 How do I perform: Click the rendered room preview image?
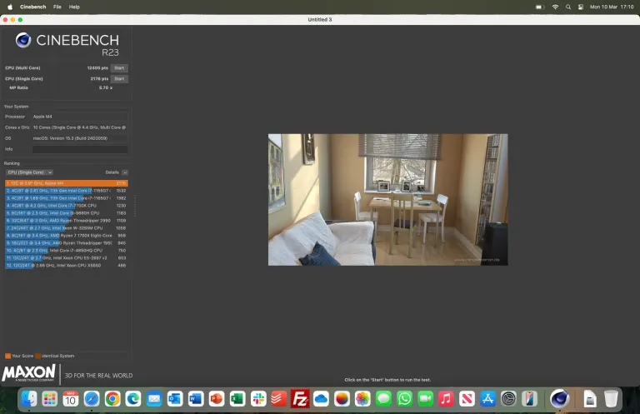[387, 200]
